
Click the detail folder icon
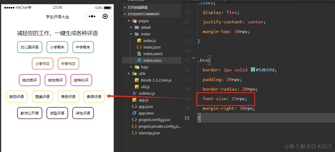(x=137, y=27)
